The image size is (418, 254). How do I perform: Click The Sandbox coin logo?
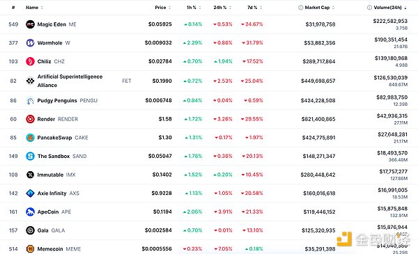(30, 157)
